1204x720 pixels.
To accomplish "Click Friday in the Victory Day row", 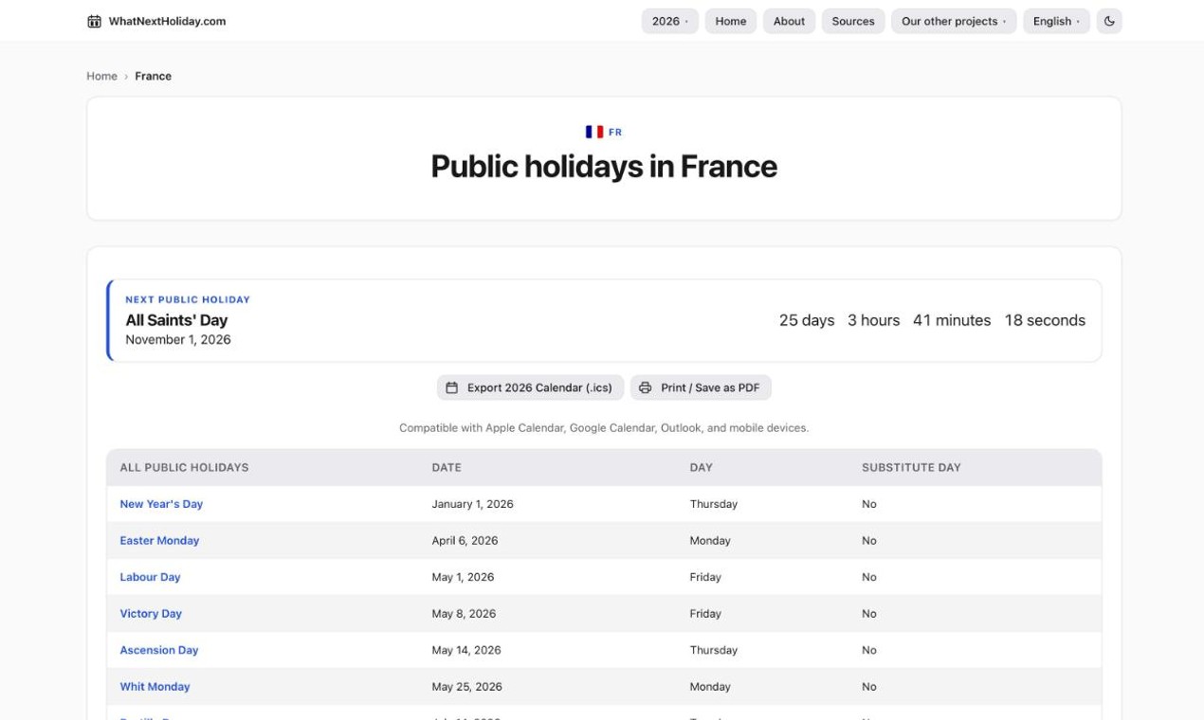I will tap(705, 614).
